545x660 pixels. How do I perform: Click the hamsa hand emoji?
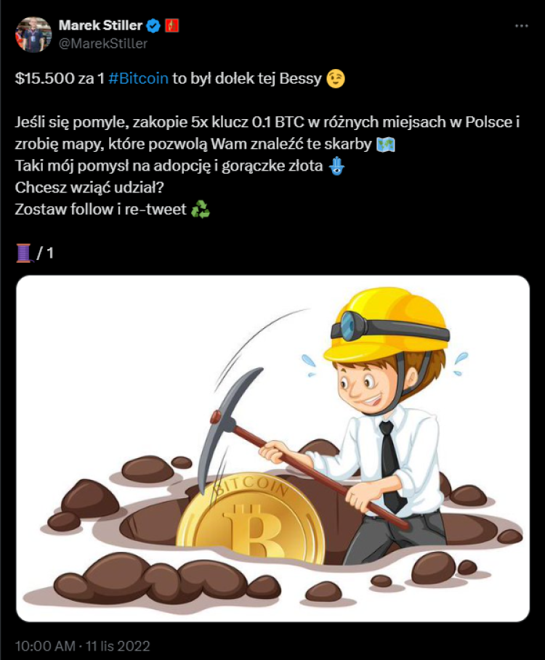point(336,166)
